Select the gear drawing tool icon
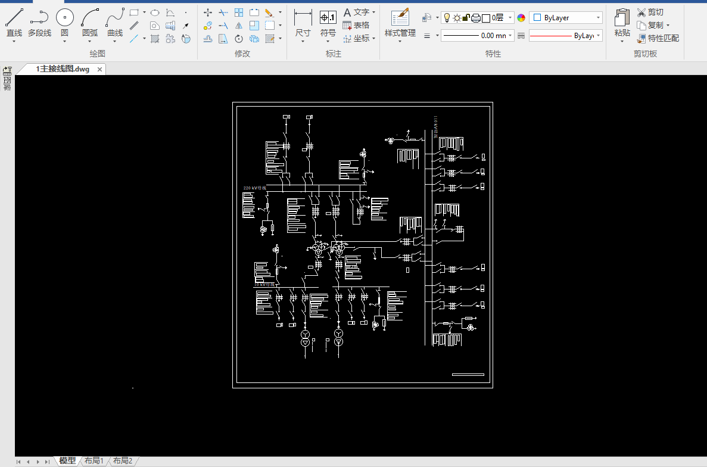The height and width of the screenshot is (467, 707). tap(170, 39)
